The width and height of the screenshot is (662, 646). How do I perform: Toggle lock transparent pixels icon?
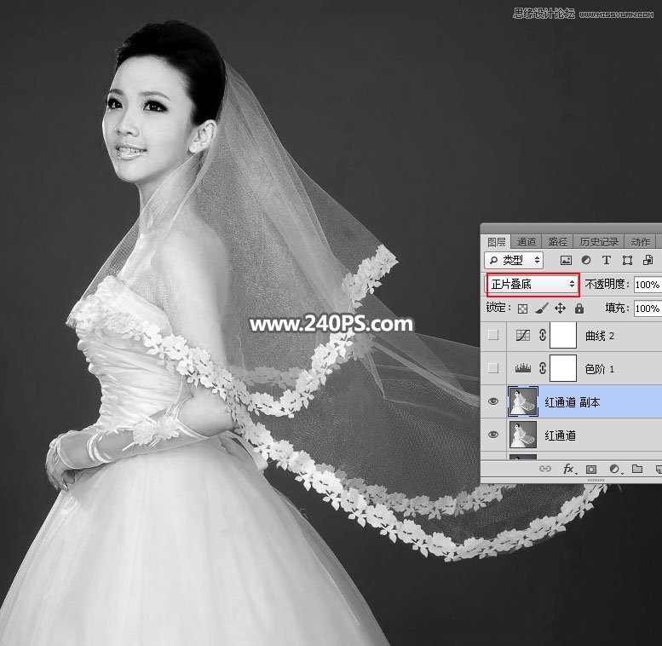point(522,309)
